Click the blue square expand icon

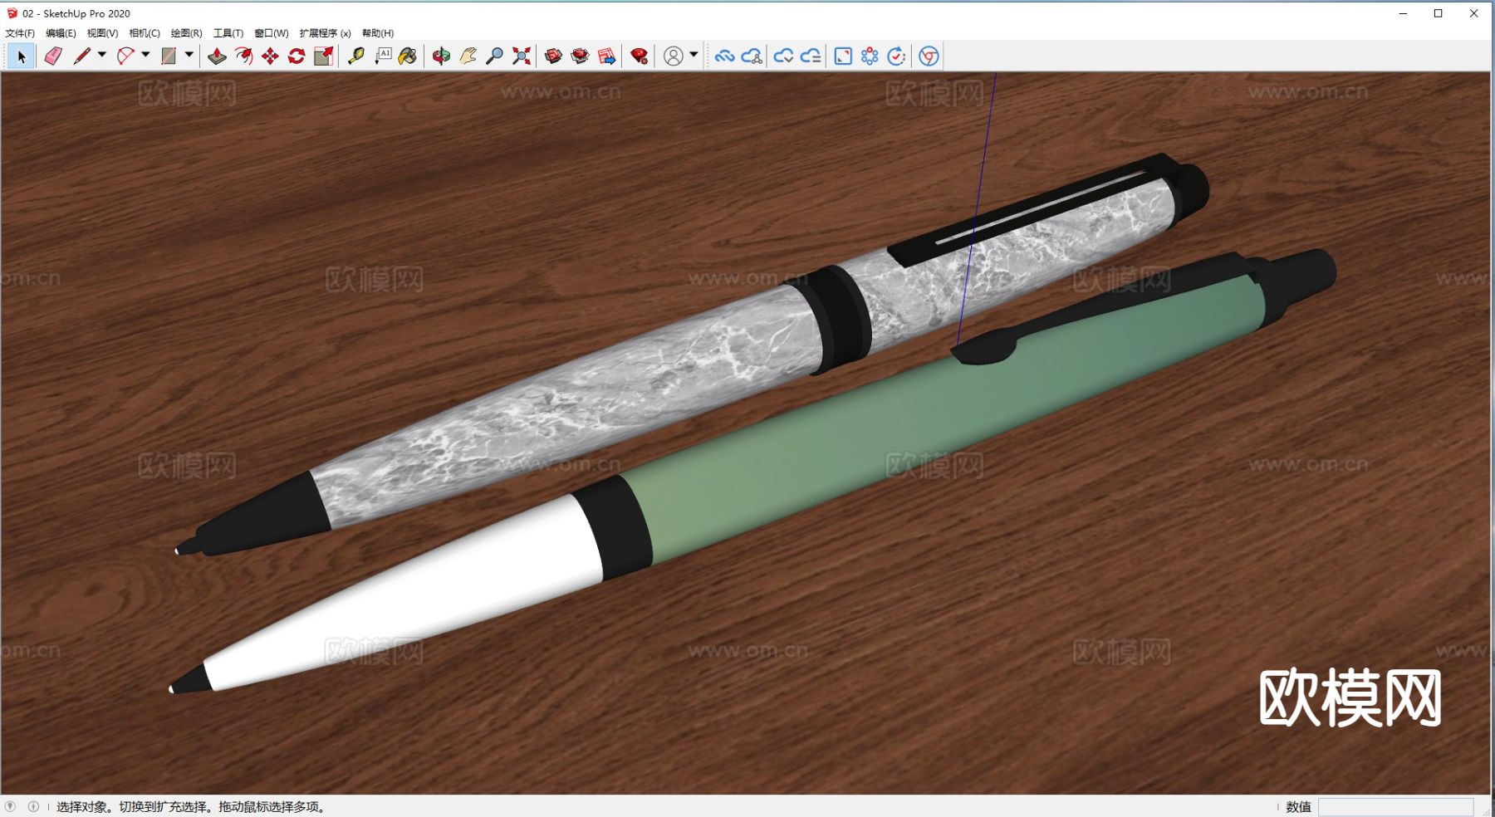[x=843, y=56]
